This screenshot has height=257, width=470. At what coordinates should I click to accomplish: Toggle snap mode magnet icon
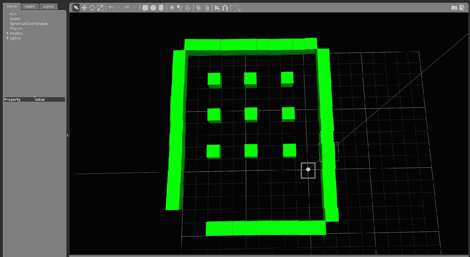pyautogui.click(x=225, y=8)
